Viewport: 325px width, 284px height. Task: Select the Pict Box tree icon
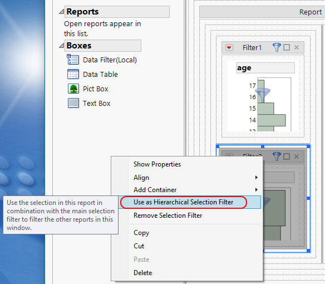pos(73,89)
